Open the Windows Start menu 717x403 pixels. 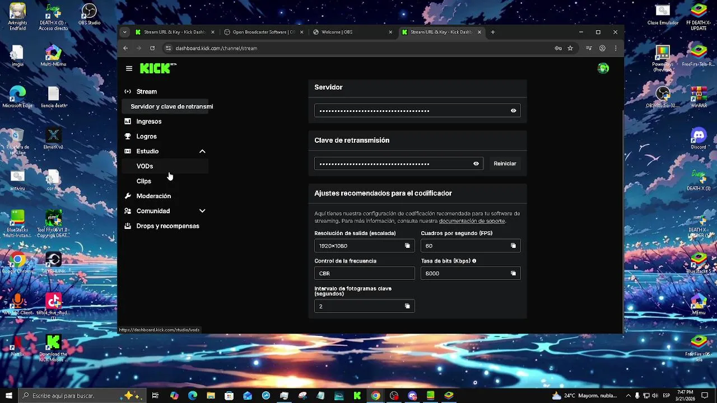click(x=9, y=396)
